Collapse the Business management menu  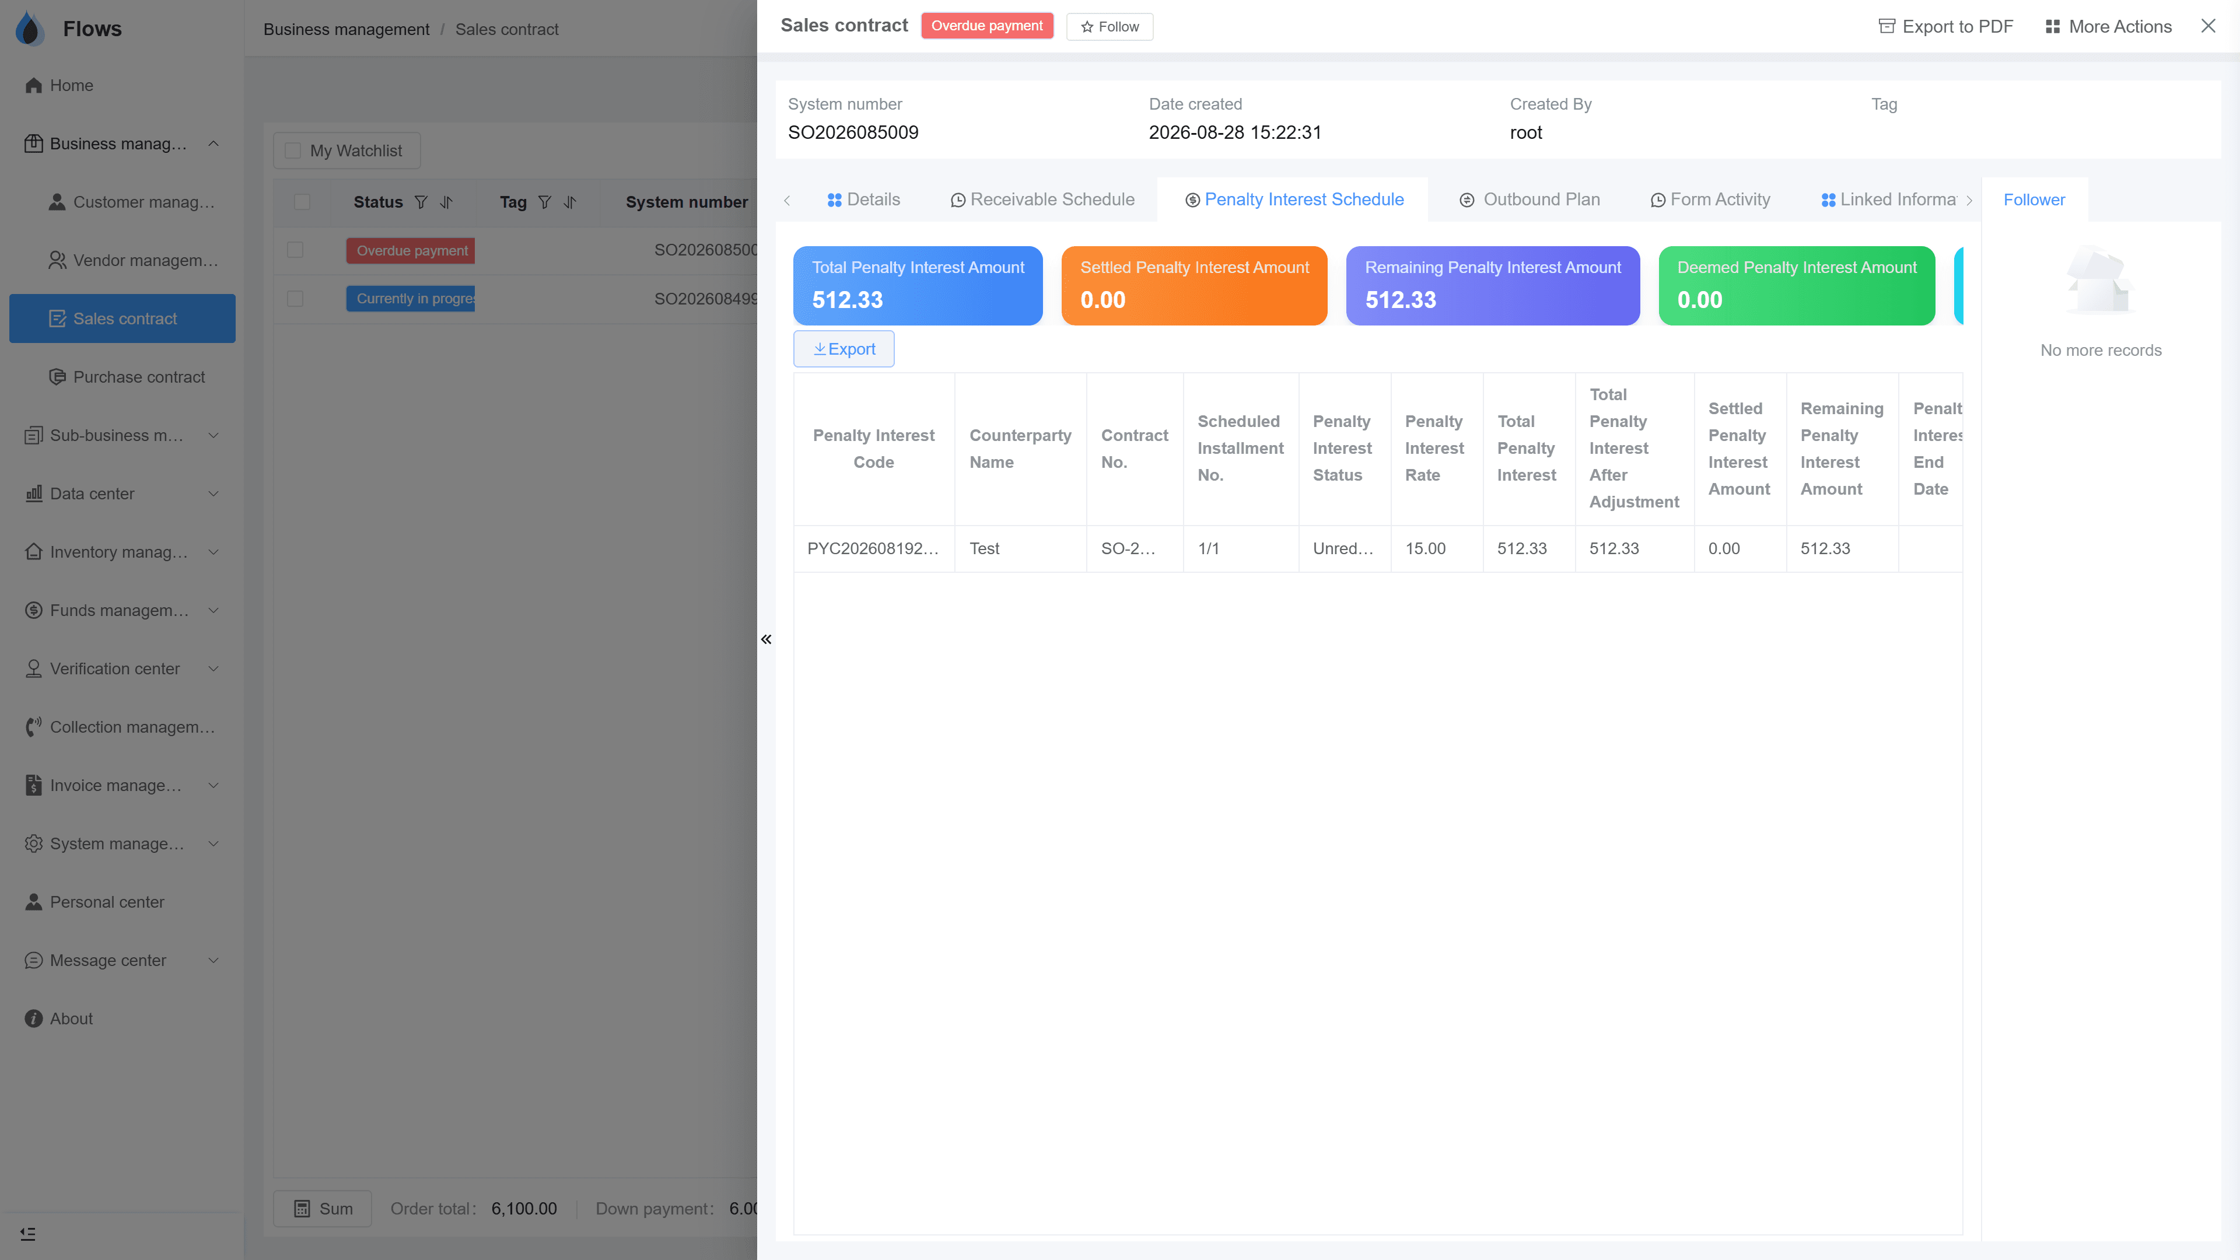coord(213,143)
